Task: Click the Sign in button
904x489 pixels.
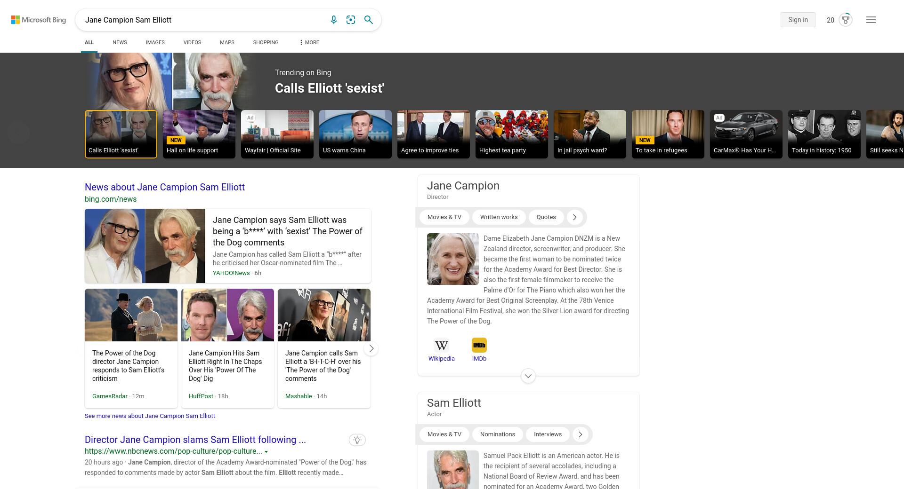Action: (x=798, y=20)
